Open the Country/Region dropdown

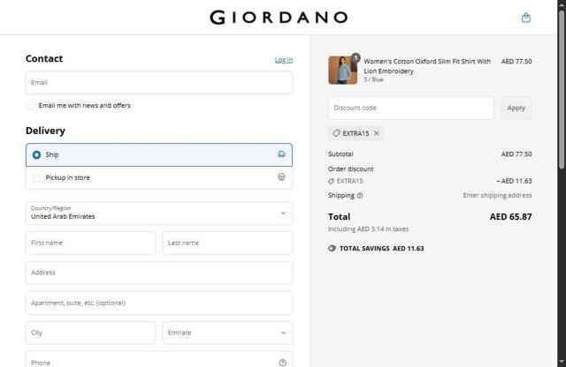coord(159,213)
